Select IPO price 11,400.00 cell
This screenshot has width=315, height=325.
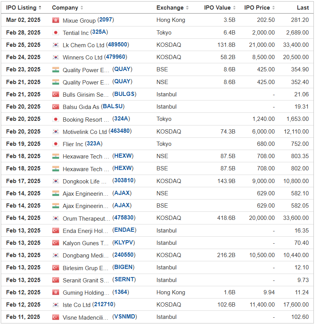pyautogui.click(x=262, y=305)
